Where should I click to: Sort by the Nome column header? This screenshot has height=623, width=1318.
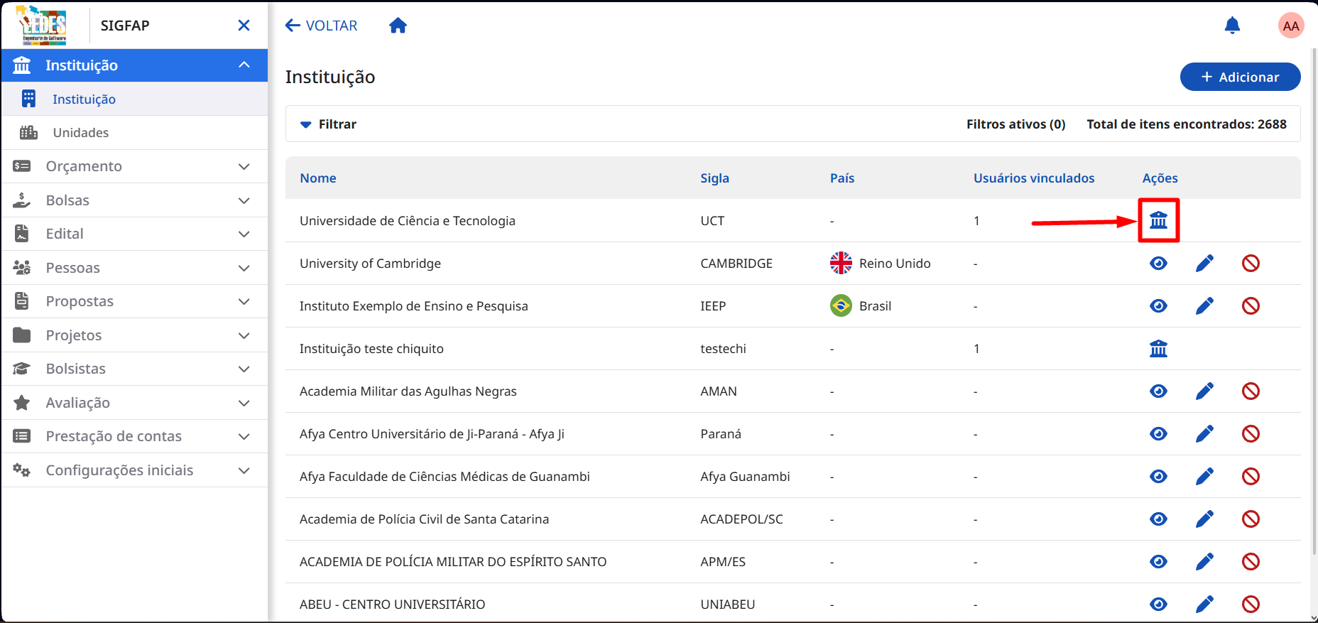(318, 178)
